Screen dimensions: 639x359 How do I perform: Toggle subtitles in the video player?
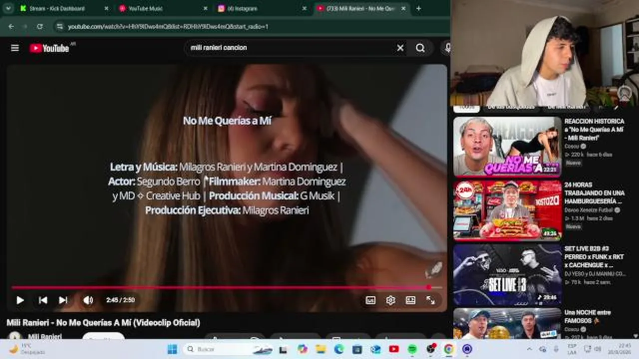[370, 300]
